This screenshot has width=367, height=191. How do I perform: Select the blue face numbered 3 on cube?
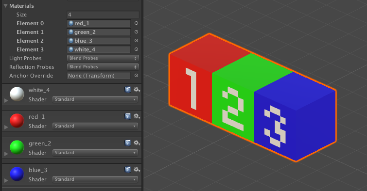pos(275,126)
